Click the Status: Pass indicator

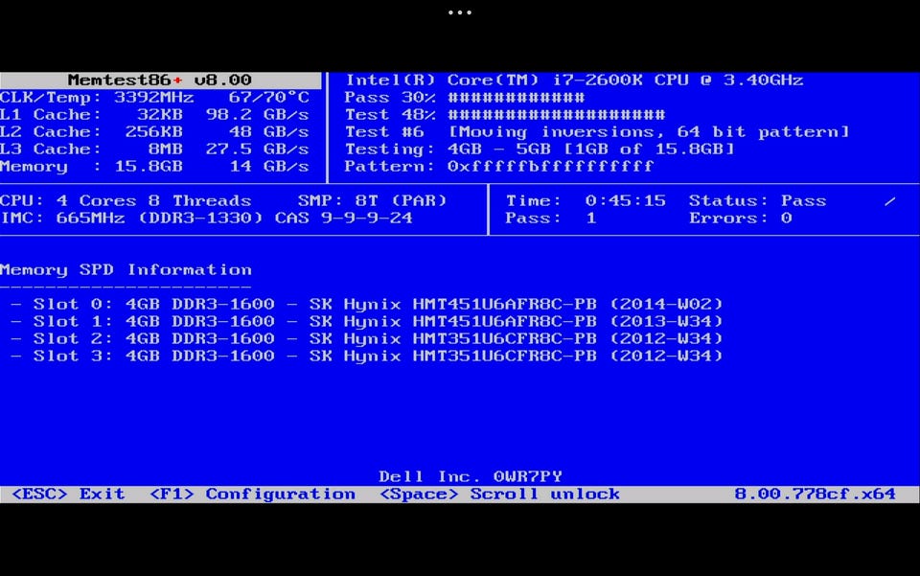pyautogui.click(x=757, y=200)
